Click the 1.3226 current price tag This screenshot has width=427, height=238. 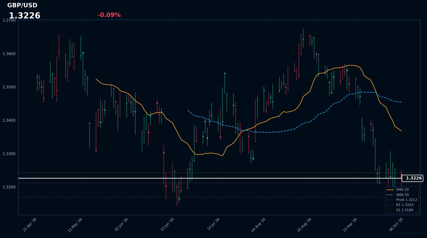click(x=412, y=178)
